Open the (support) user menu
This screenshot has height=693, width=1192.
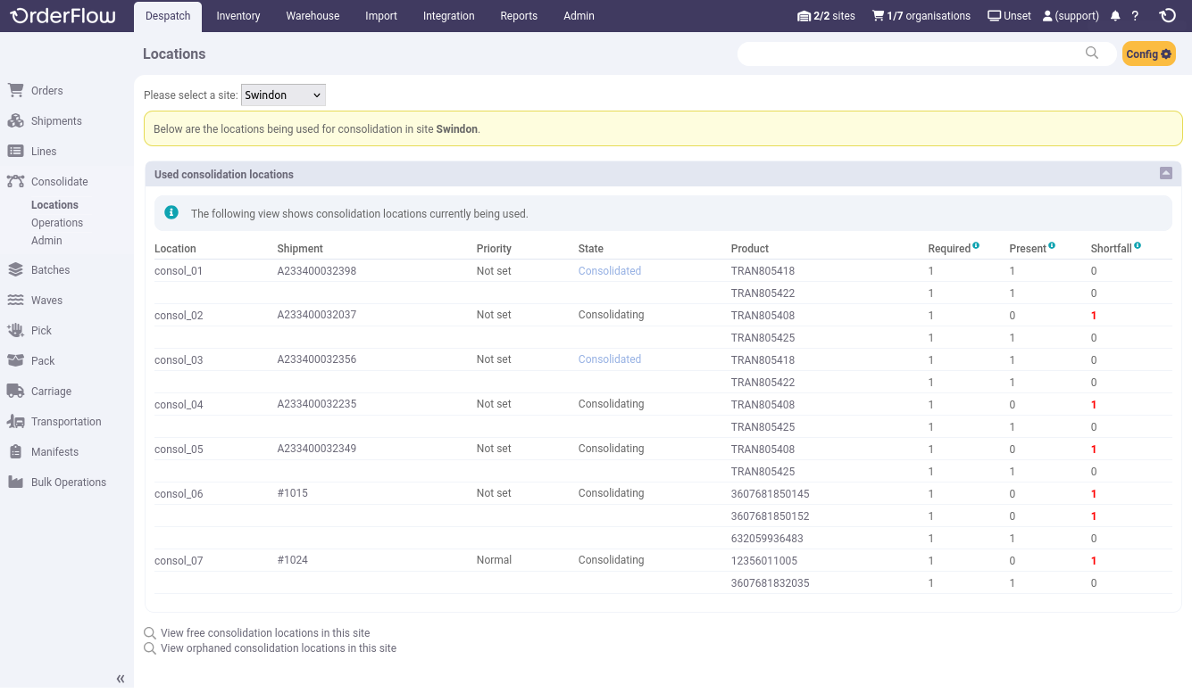pos(1071,16)
